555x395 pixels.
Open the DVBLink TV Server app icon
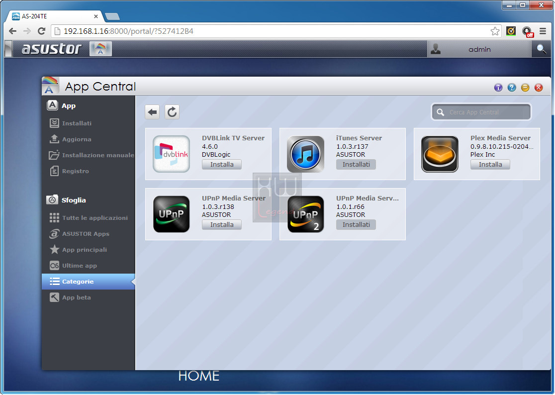(171, 154)
